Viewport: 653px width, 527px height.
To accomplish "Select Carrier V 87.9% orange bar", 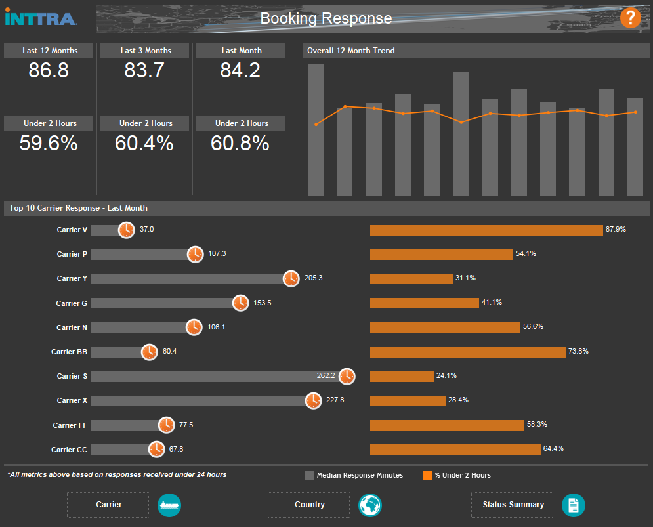I will pyautogui.click(x=486, y=230).
